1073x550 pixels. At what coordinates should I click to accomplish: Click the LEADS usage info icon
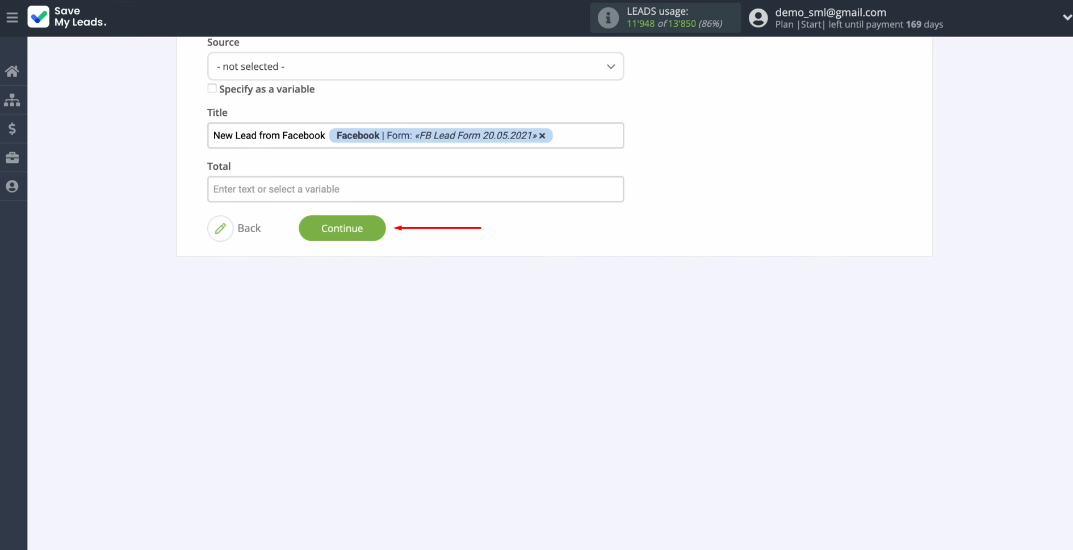tap(608, 18)
